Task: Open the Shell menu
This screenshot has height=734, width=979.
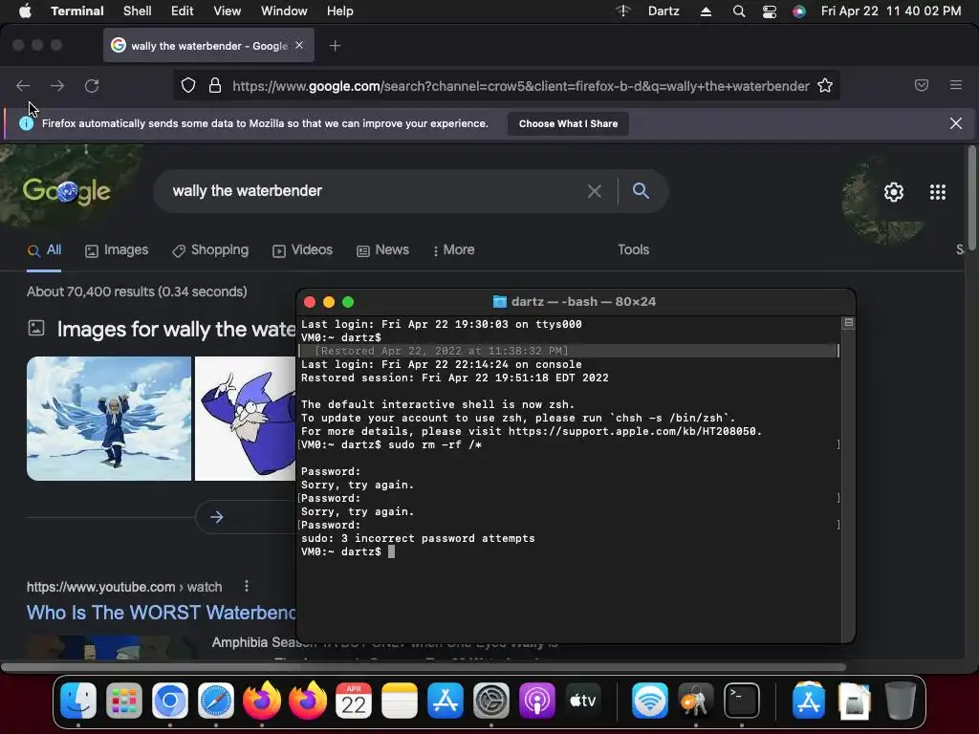Action: (138, 11)
